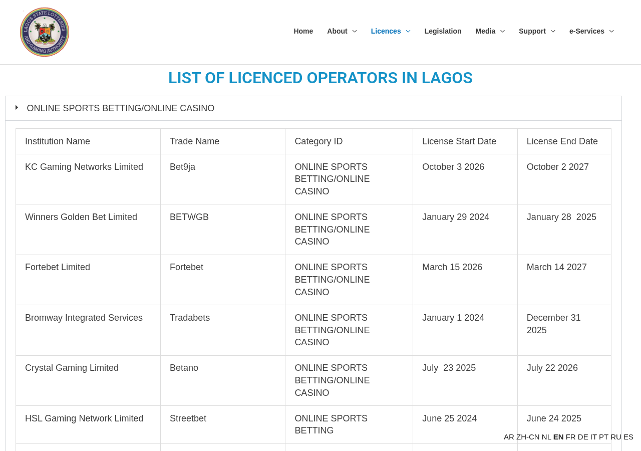Open the Home menu item
Screen dimensions: 641x451
(303, 31)
